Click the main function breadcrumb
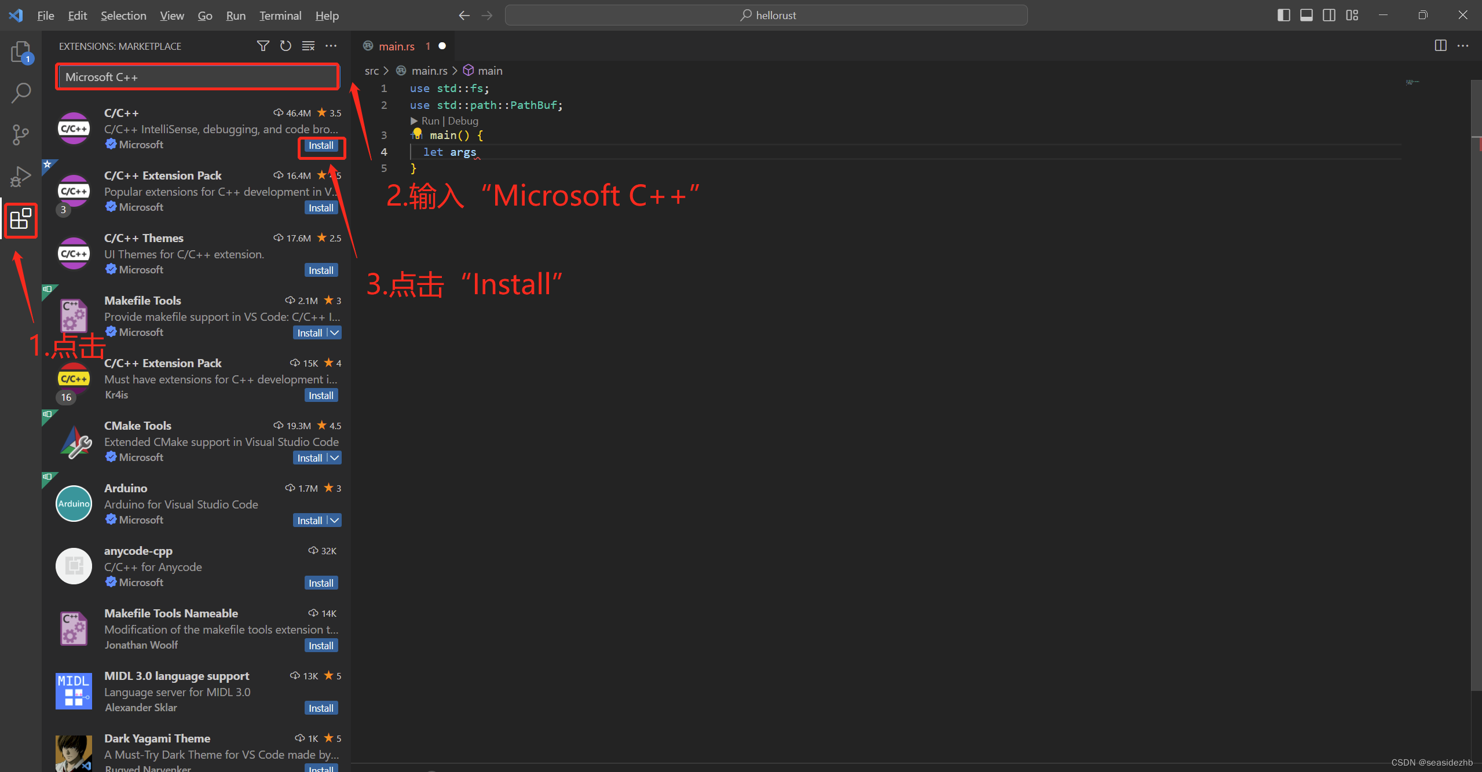 pyautogui.click(x=490, y=71)
